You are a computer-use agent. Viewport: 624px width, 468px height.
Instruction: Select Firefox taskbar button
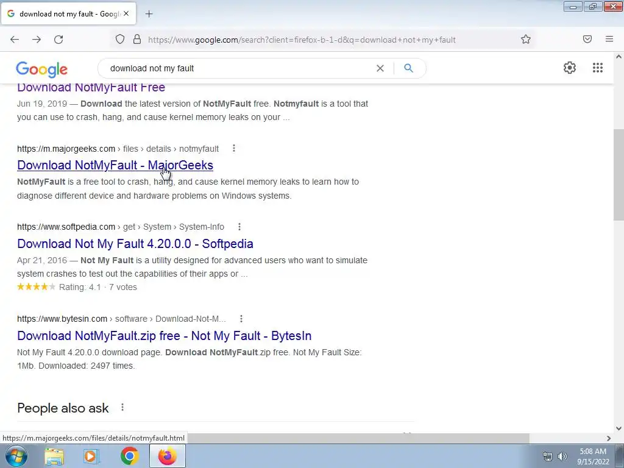tap(168, 456)
